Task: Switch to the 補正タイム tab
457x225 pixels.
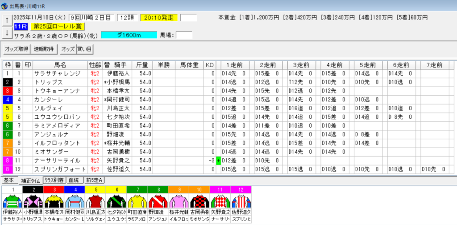Action: pyautogui.click(x=30, y=181)
